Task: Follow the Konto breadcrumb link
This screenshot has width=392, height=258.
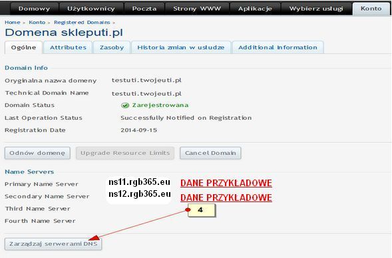Action: pos(37,22)
